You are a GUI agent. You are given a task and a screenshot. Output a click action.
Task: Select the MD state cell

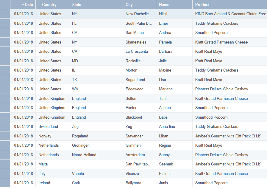click(96, 61)
